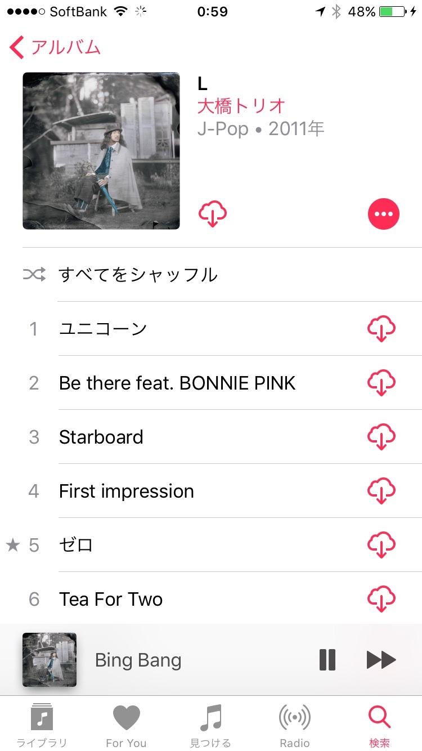Viewport: 422px width, 751px height.
Task: Download Tea For Two track
Action: click(x=381, y=599)
